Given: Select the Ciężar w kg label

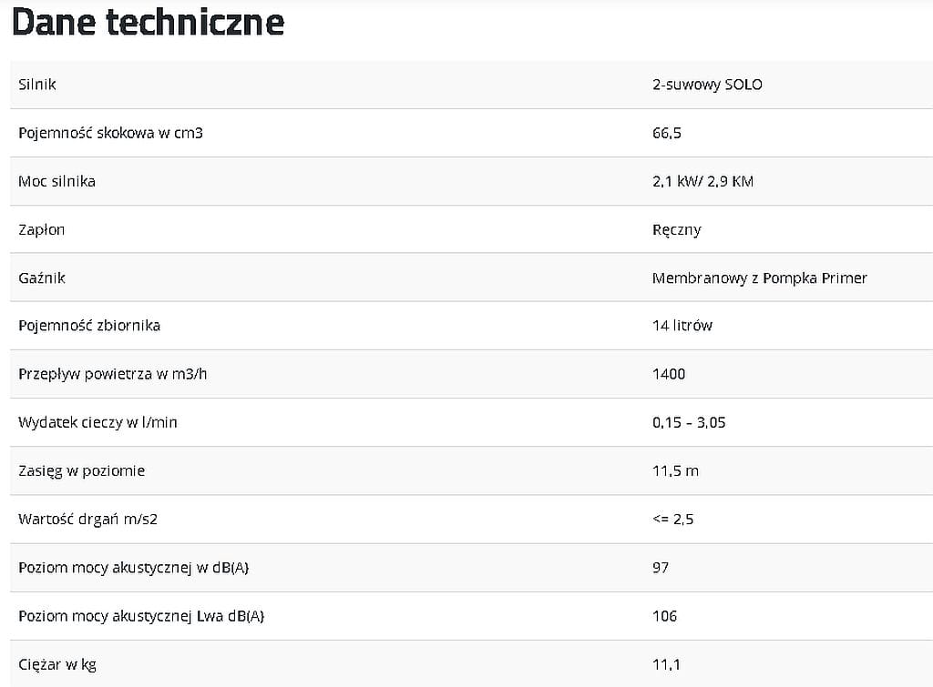Looking at the screenshot, I should [x=57, y=665].
